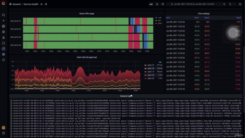Toggle the '5%+' legend series
245x138 pixels.
(158, 21)
